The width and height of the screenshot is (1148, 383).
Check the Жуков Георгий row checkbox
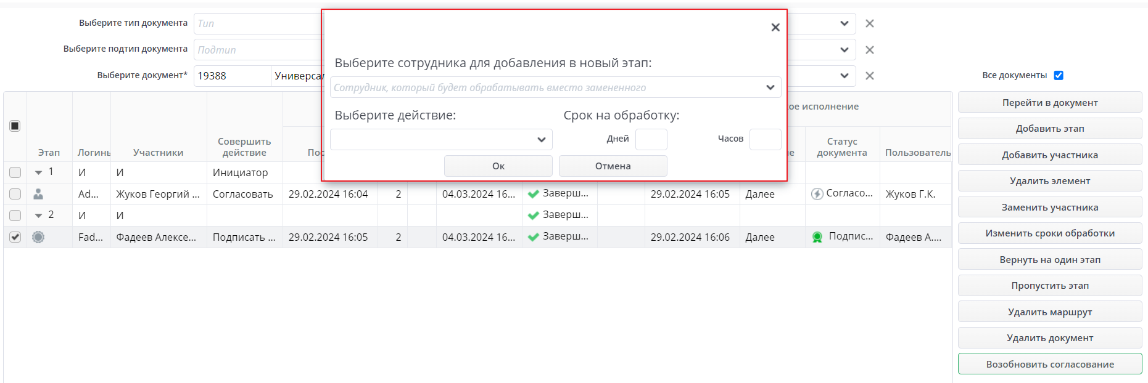pos(15,194)
